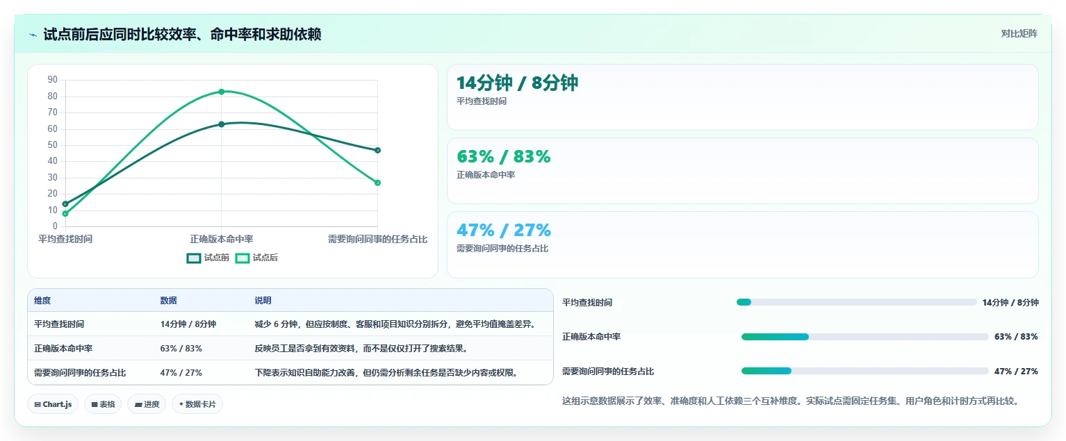Click the 对比矩阵 label in the header
Viewport: 1066px width, 441px height.
click(x=1019, y=34)
